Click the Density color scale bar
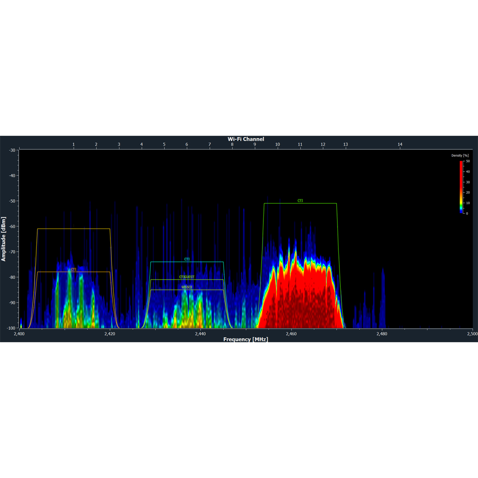 pyautogui.click(x=461, y=187)
